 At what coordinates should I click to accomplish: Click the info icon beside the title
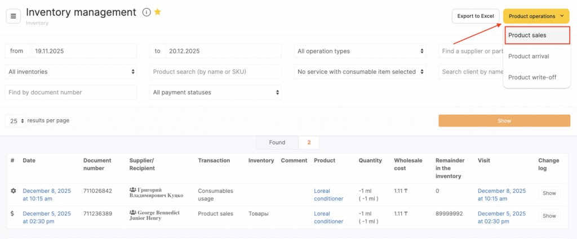tap(147, 12)
